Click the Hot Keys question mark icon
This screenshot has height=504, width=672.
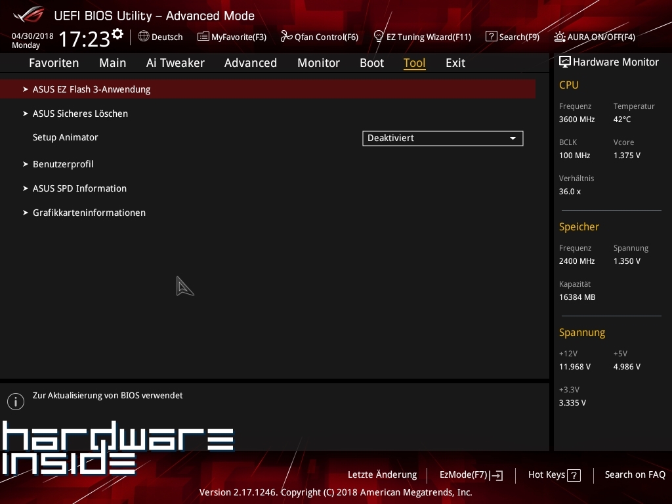574,475
